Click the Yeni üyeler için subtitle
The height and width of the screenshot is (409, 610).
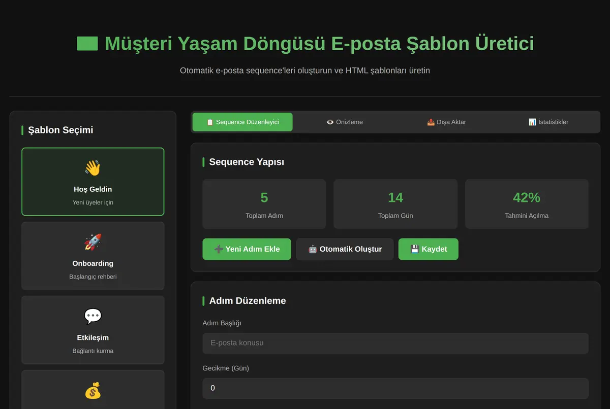pyautogui.click(x=93, y=202)
